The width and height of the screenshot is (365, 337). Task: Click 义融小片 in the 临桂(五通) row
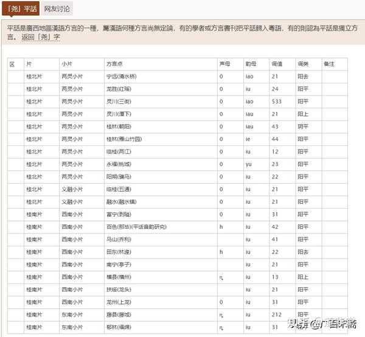point(72,190)
